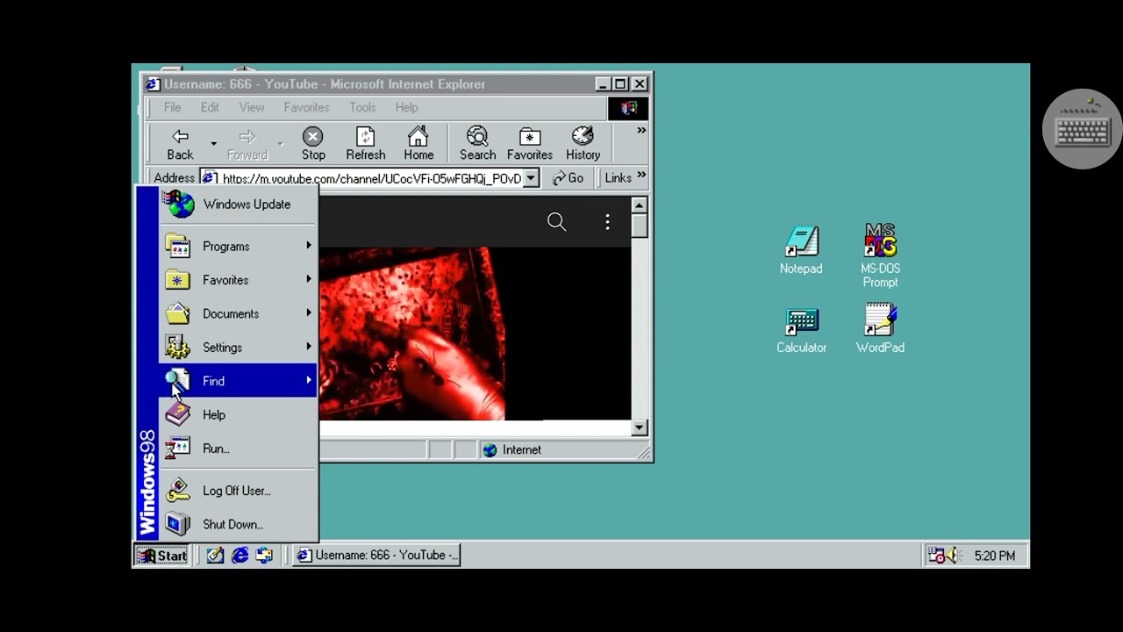1123x632 pixels.
Task: Open the History toolbar button
Action: pyautogui.click(x=583, y=144)
